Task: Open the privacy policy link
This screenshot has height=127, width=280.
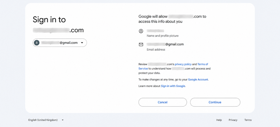Action: (183, 64)
